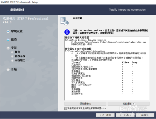
Task: Click the 将设置以下文件系统权限 heading
Action: tap(78, 49)
